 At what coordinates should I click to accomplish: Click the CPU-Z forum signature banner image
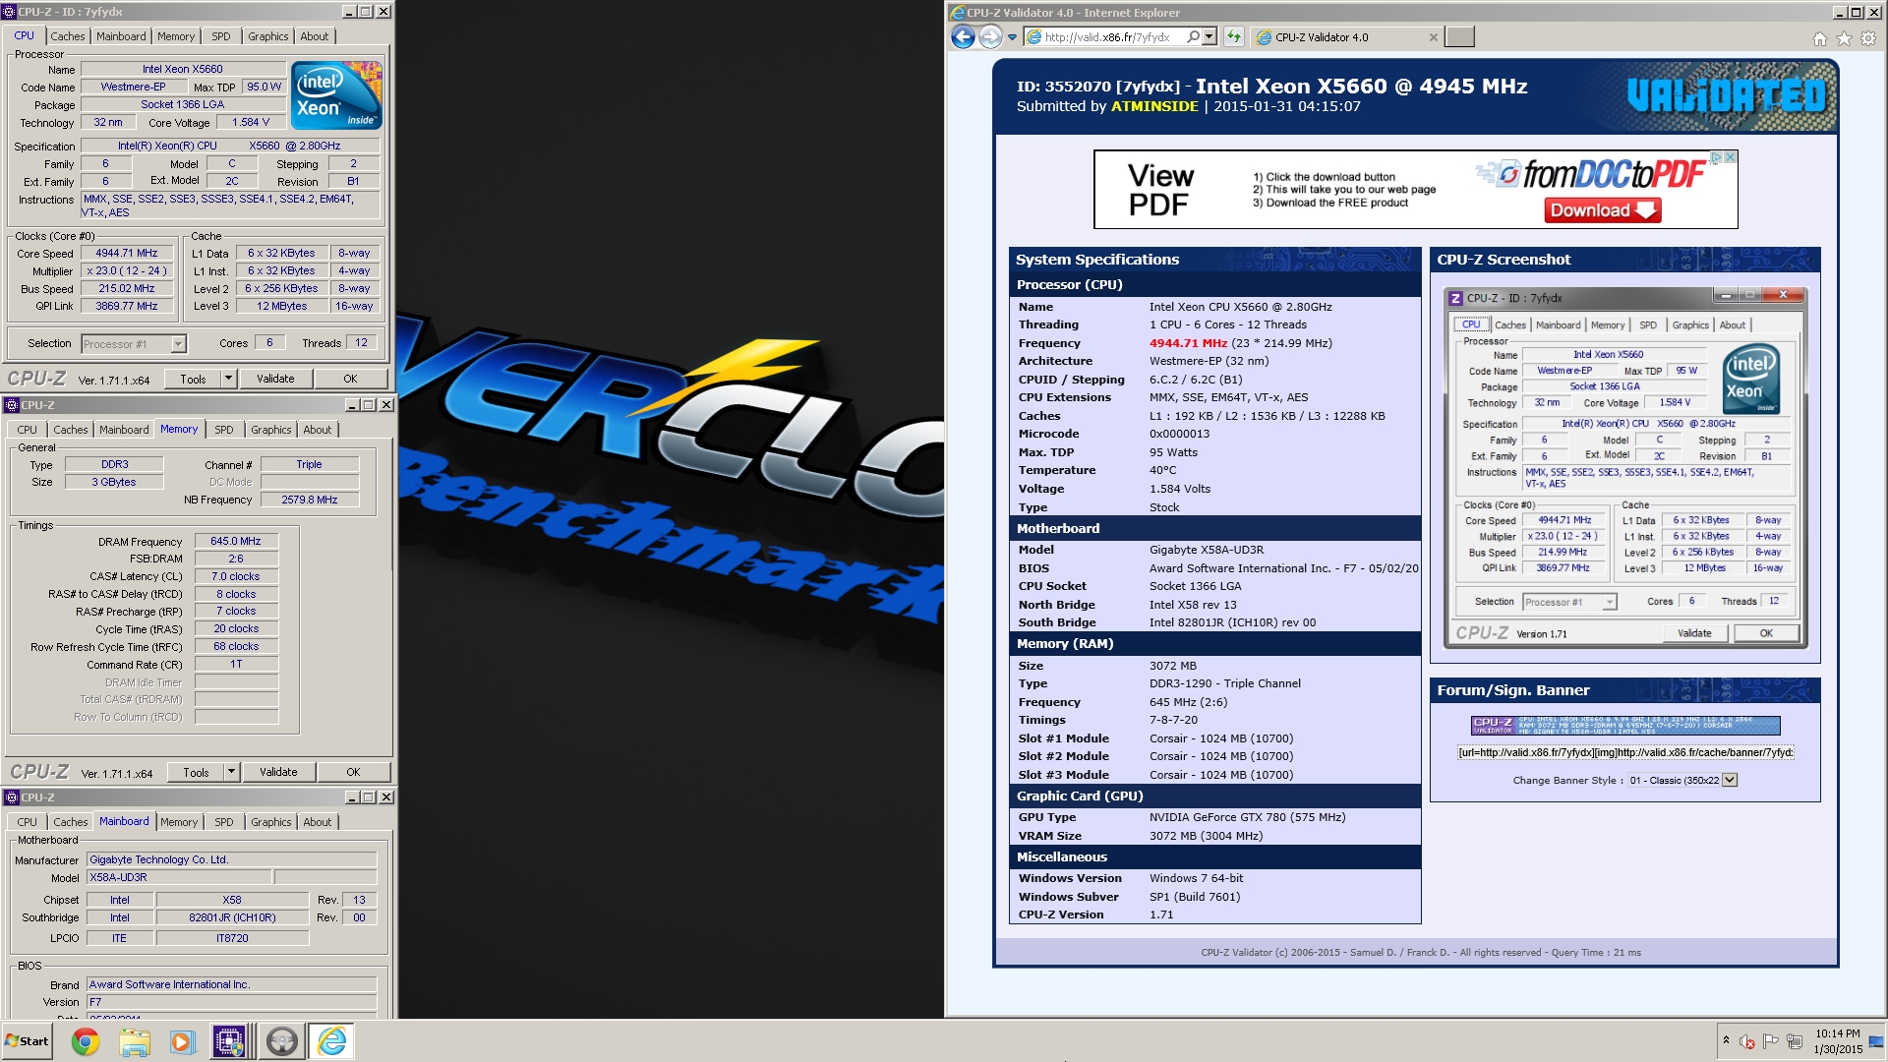point(1625,726)
